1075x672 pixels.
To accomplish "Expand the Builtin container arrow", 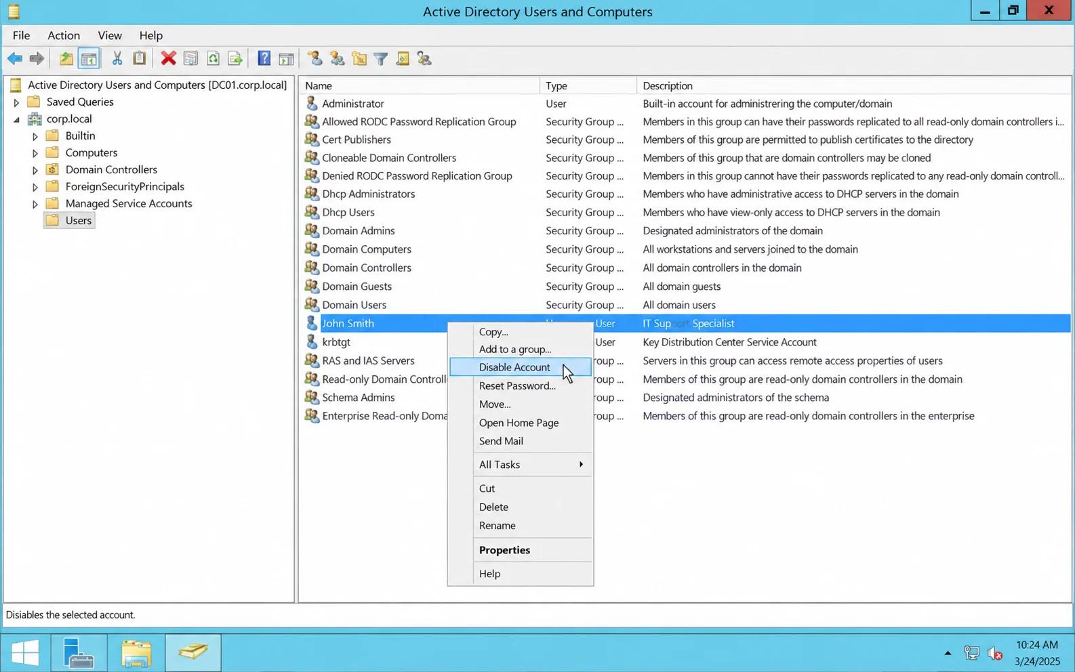I will pos(35,136).
